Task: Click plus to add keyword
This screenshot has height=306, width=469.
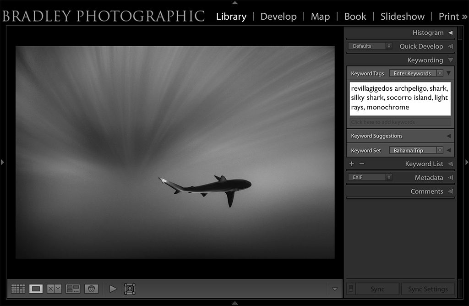Action: (352, 164)
